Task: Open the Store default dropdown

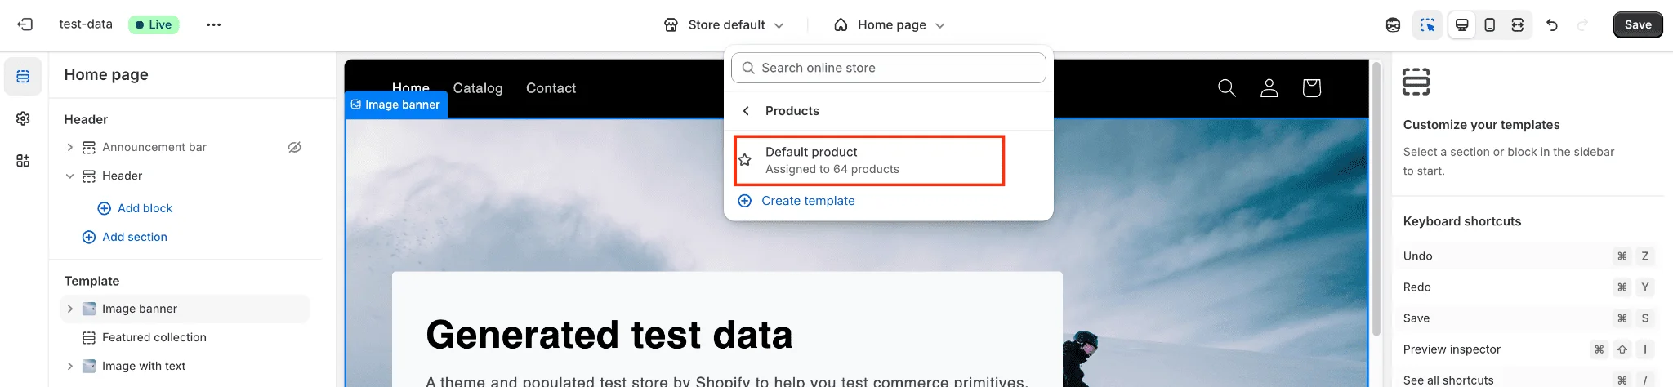Action: coord(725,25)
